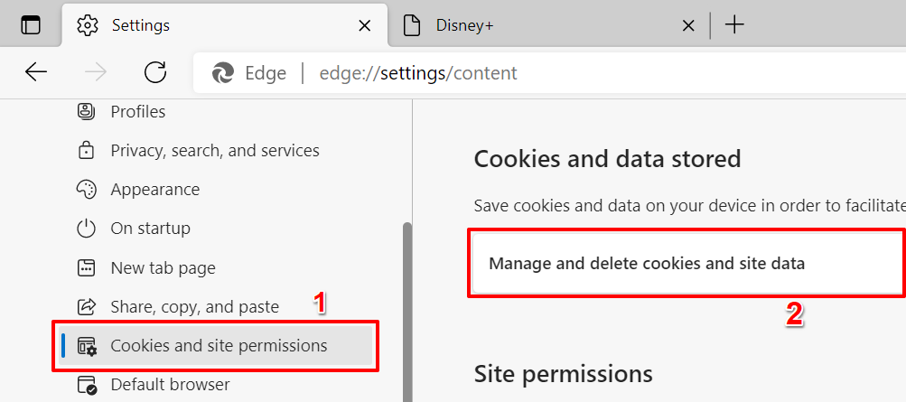
Task: Click the Edge logo in the address bar
Action: point(223,73)
